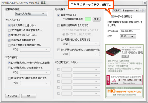148x103 pixels.
Task: Open macro dropdown under セル入力時にマクロを実行する
Action: (x=35, y=50)
